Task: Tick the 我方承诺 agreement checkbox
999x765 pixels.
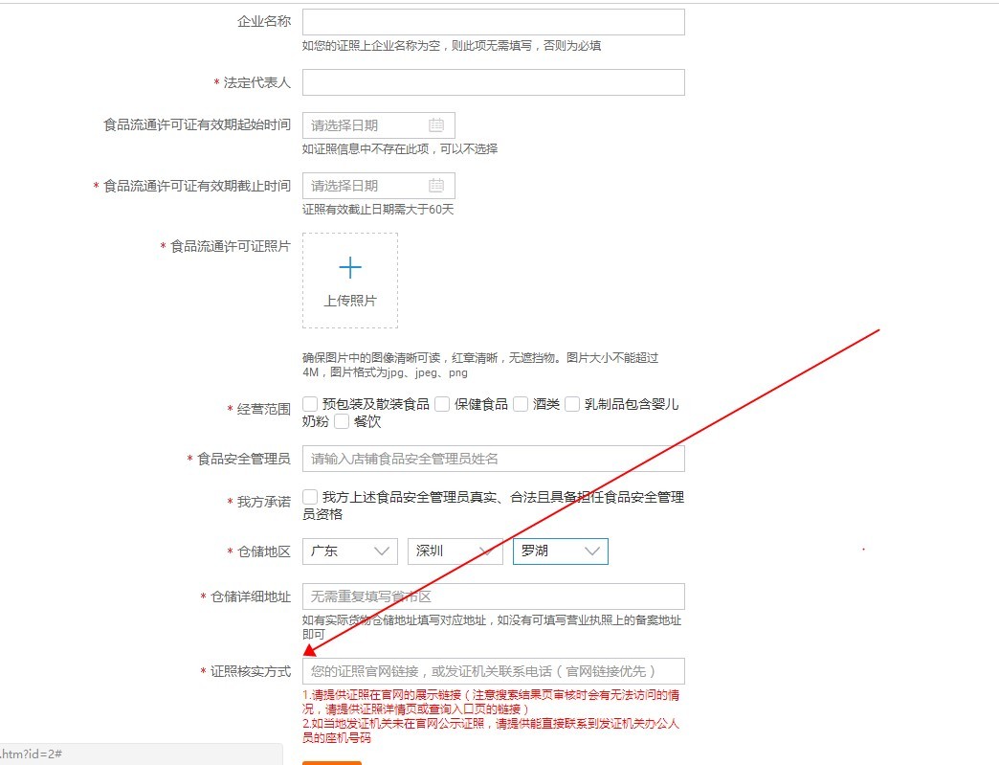Action: click(x=310, y=497)
